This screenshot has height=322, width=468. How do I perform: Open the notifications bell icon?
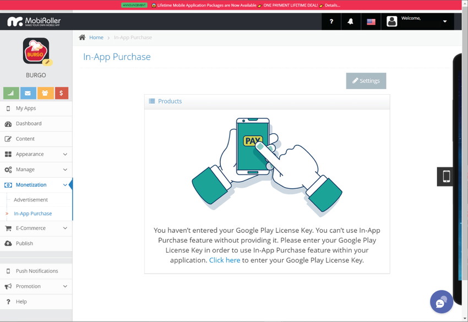click(351, 21)
